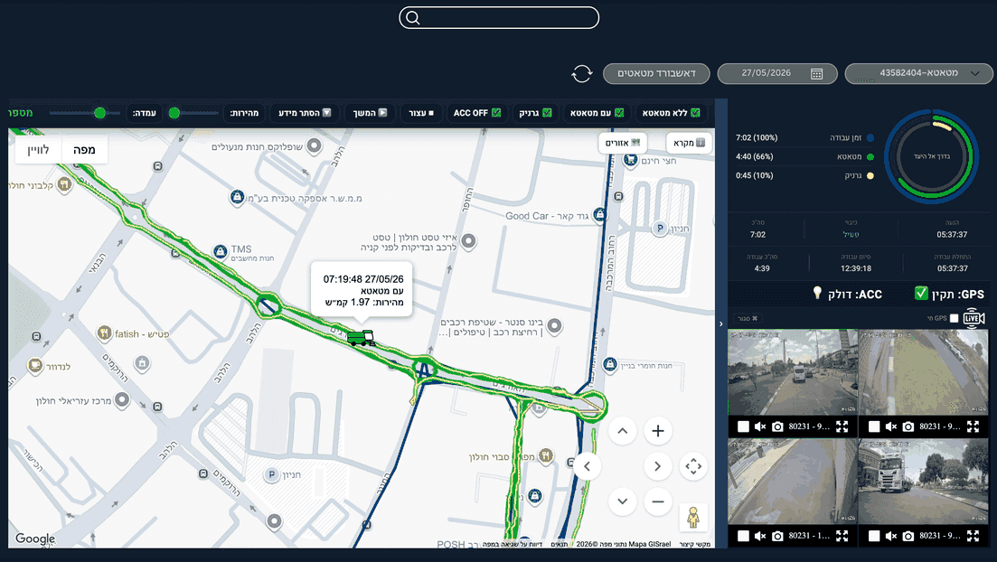Screen dimensions: 997x562
Task: Enable the GPS חי checkbox
Action: [x=954, y=318]
